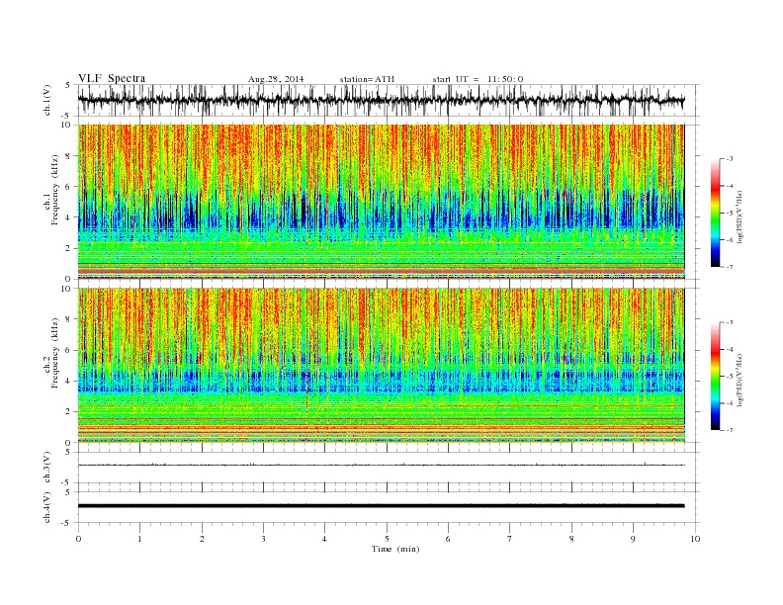Viewport: 783px width, 605px height.
Task: Click the ch.3 voltage waveform trace
Action: 381,465
